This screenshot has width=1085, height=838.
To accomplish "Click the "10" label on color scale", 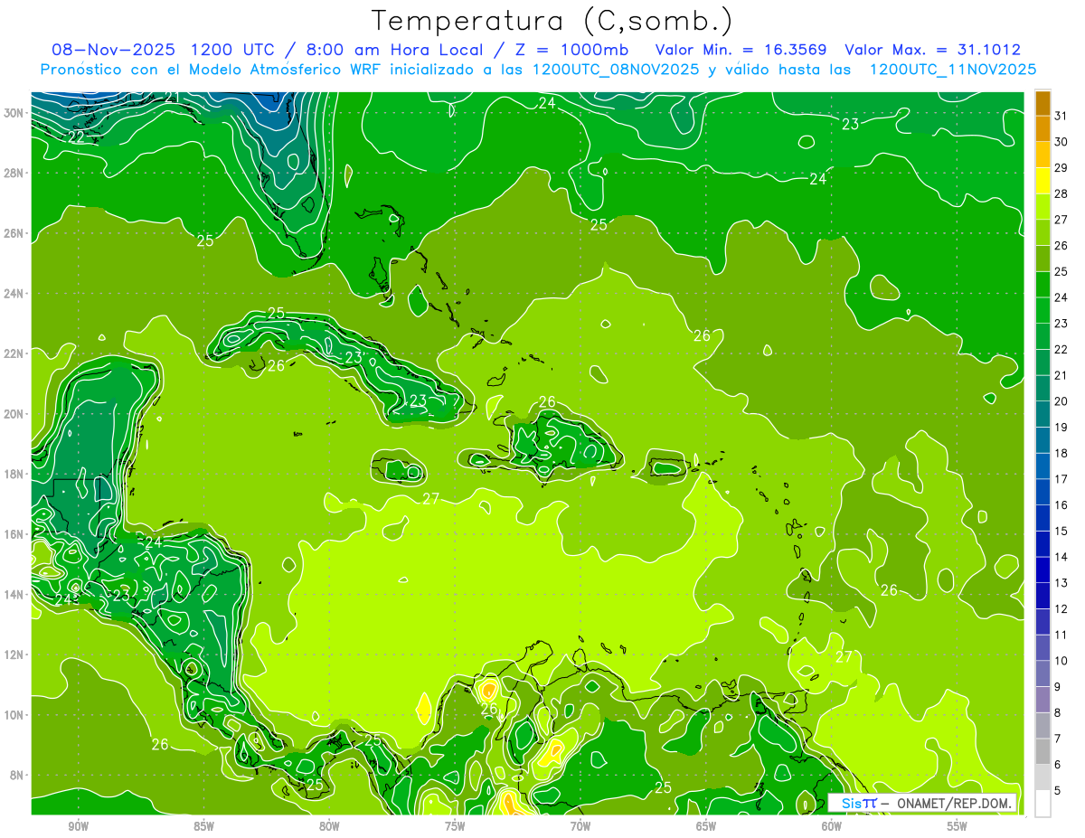I will (1061, 661).
